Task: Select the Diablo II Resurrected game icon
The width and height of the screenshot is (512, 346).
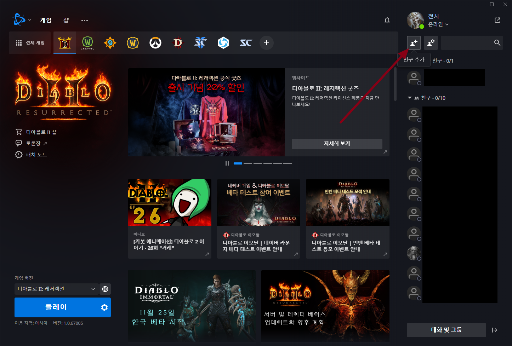Action: [x=65, y=43]
